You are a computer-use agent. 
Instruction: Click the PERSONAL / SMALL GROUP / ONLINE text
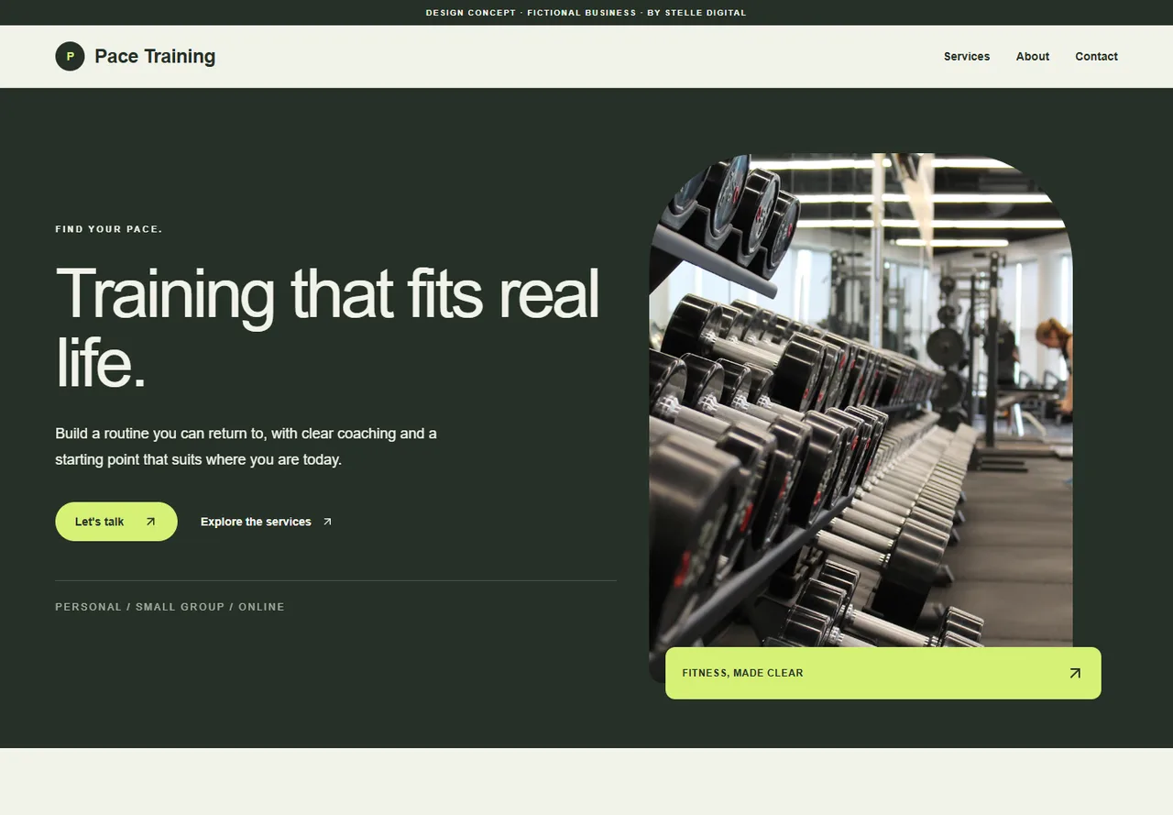click(170, 607)
